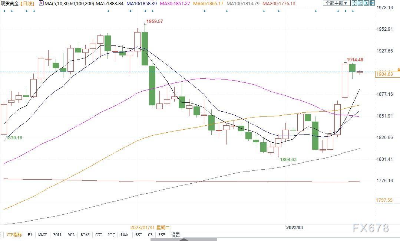This screenshot has height=241, width=400.
Task: Click the 1959.57 high price label
Action: click(x=155, y=21)
